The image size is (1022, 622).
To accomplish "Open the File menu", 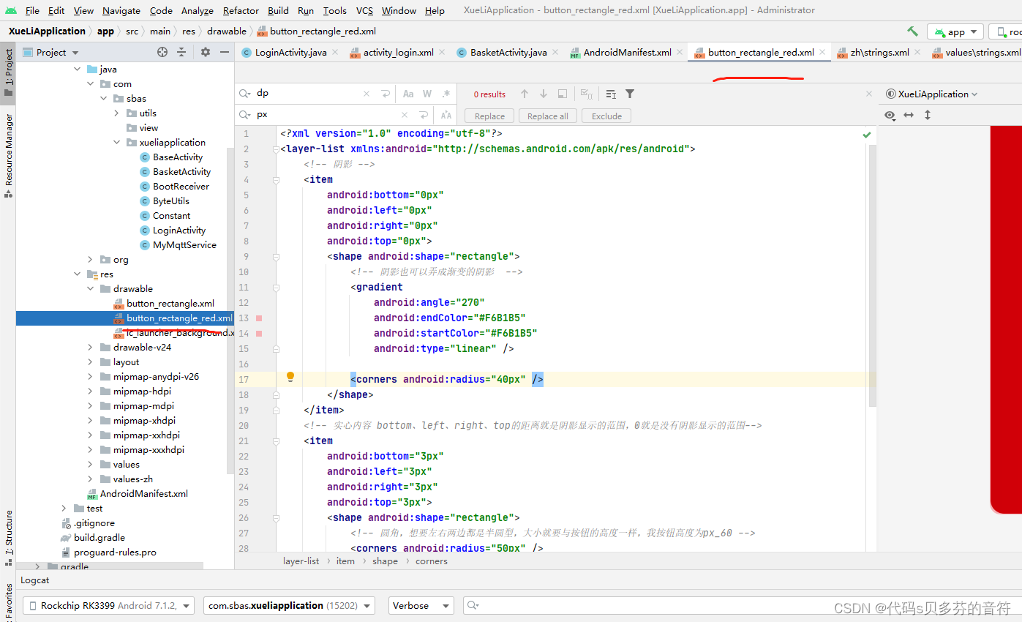I will pyautogui.click(x=32, y=10).
